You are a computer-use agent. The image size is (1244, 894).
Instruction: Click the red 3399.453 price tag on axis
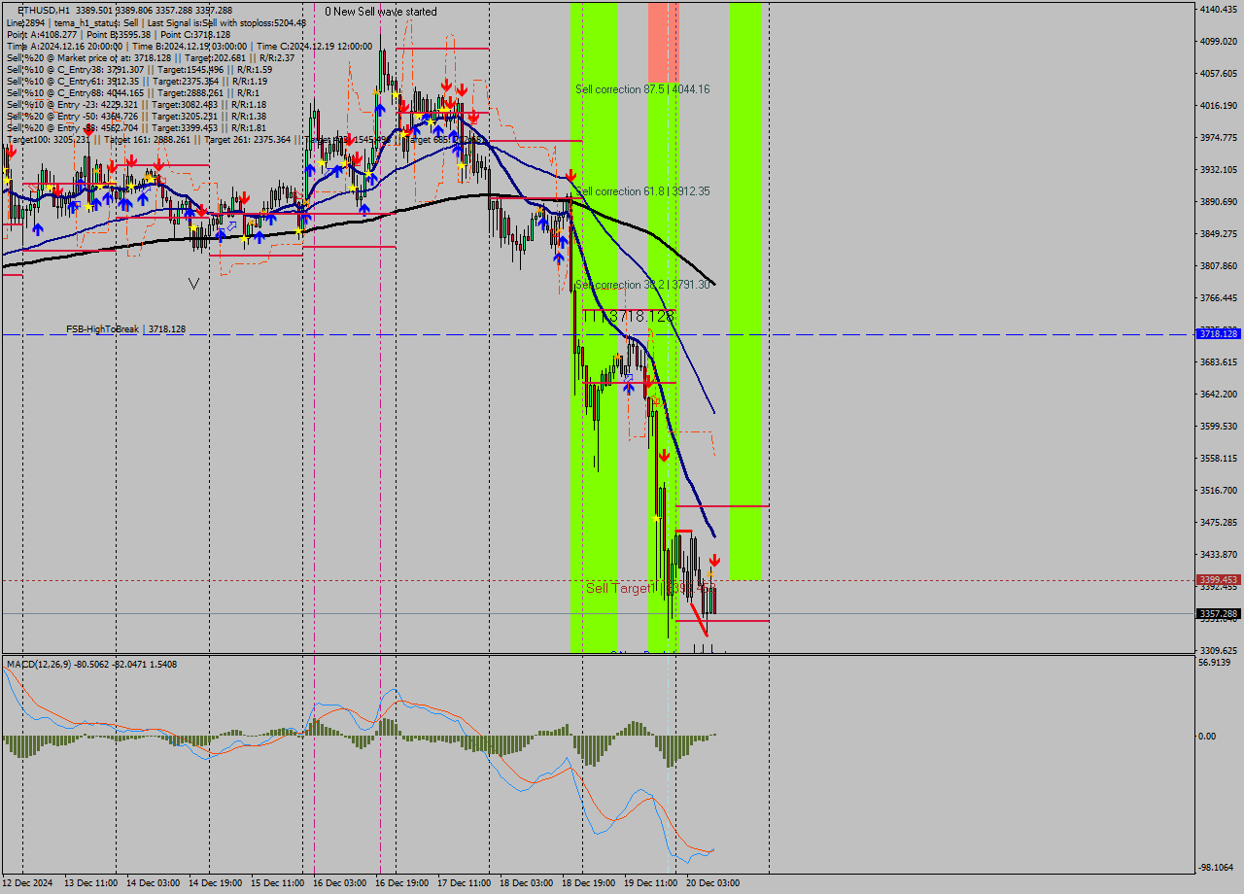(1219, 580)
